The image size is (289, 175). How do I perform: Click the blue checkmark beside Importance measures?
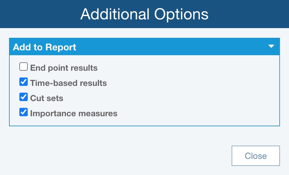pos(24,112)
